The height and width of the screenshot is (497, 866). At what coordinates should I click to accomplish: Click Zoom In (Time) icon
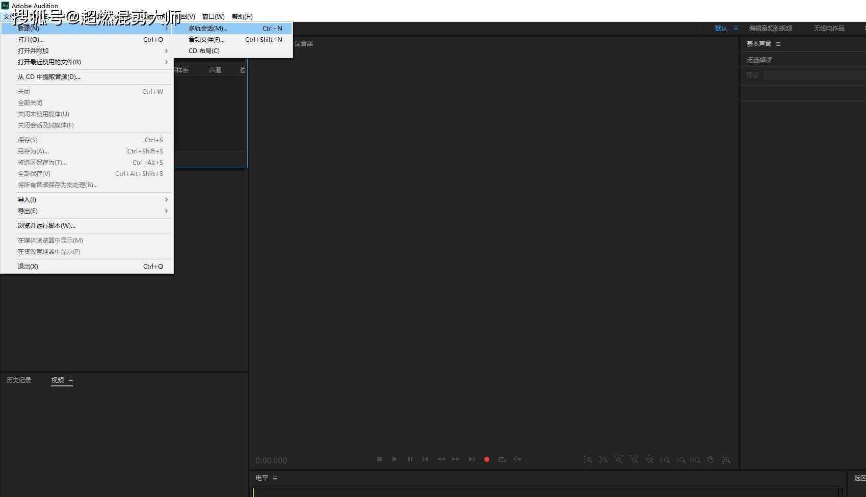[618, 460]
